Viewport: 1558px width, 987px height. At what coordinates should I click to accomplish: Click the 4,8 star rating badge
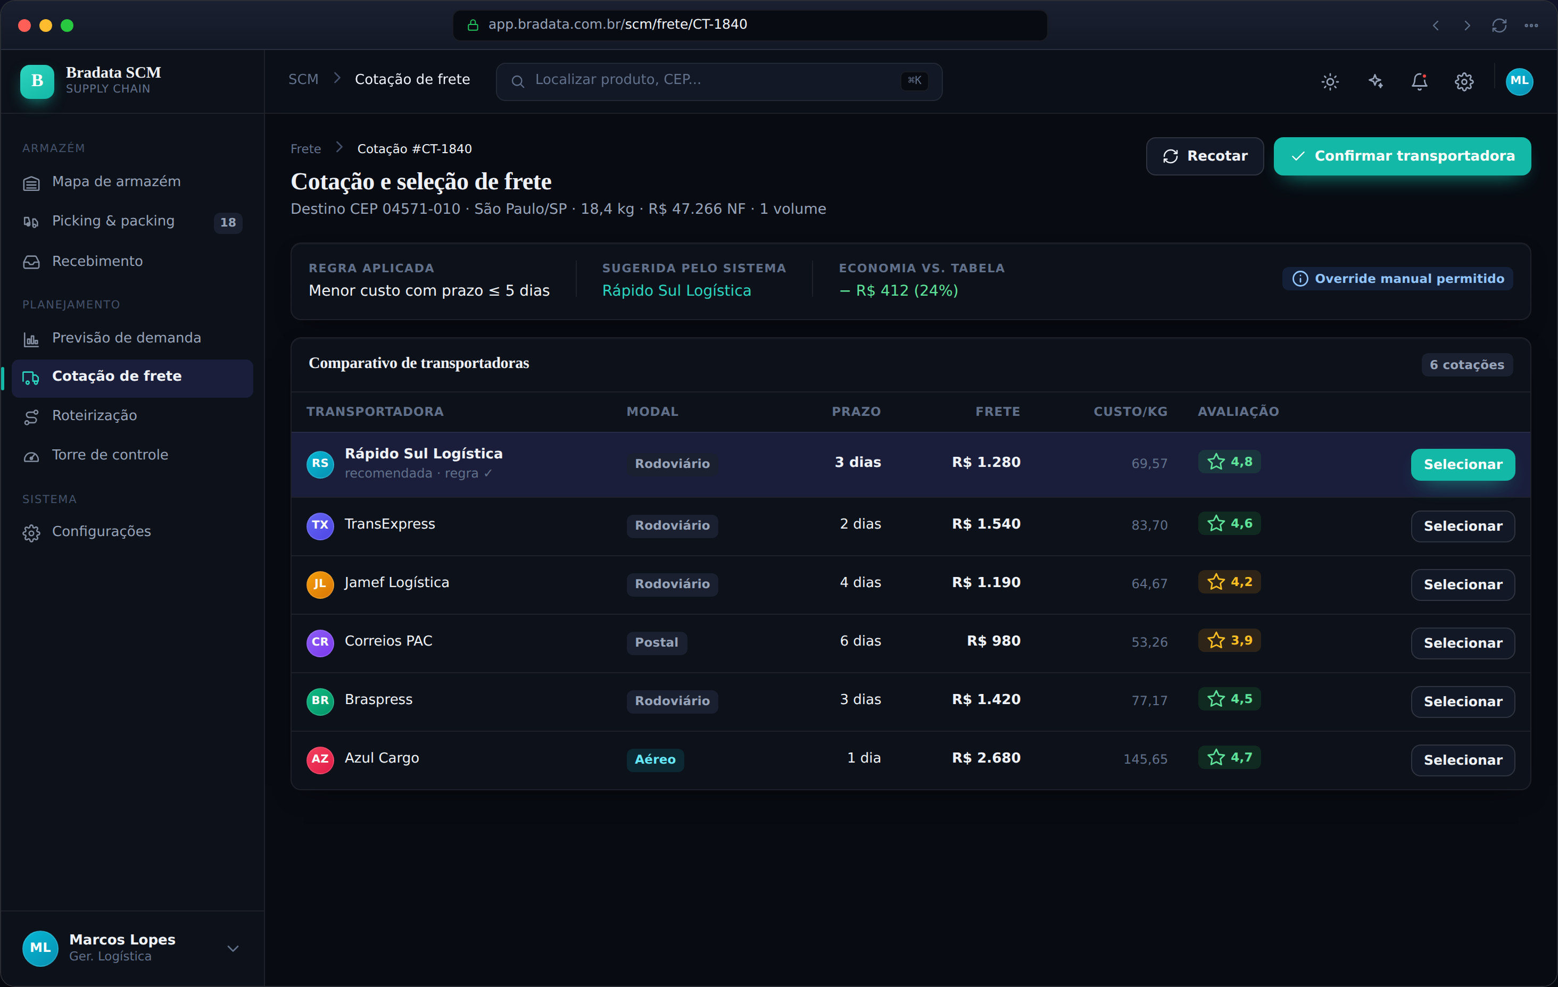coord(1229,462)
